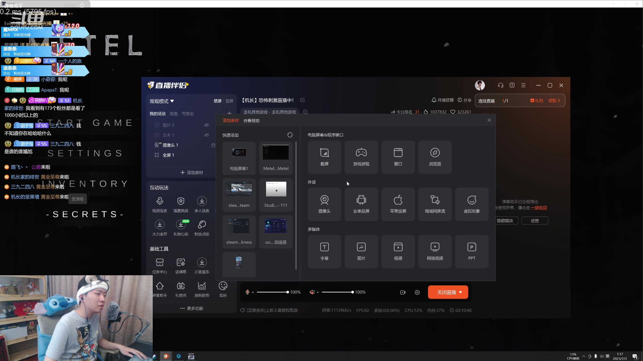The height and width of the screenshot is (361, 643).
Task: Unlock the 摄像头 1 source lock
Action: (213, 145)
